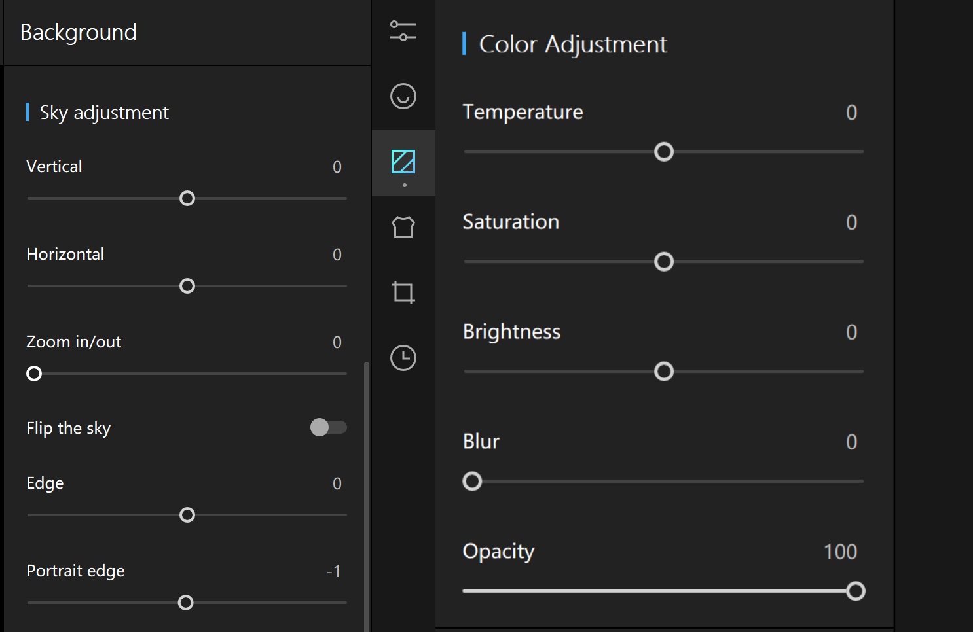The width and height of the screenshot is (973, 632).
Task: Click the Vertical sky slider handle
Action: tap(187, 198)
